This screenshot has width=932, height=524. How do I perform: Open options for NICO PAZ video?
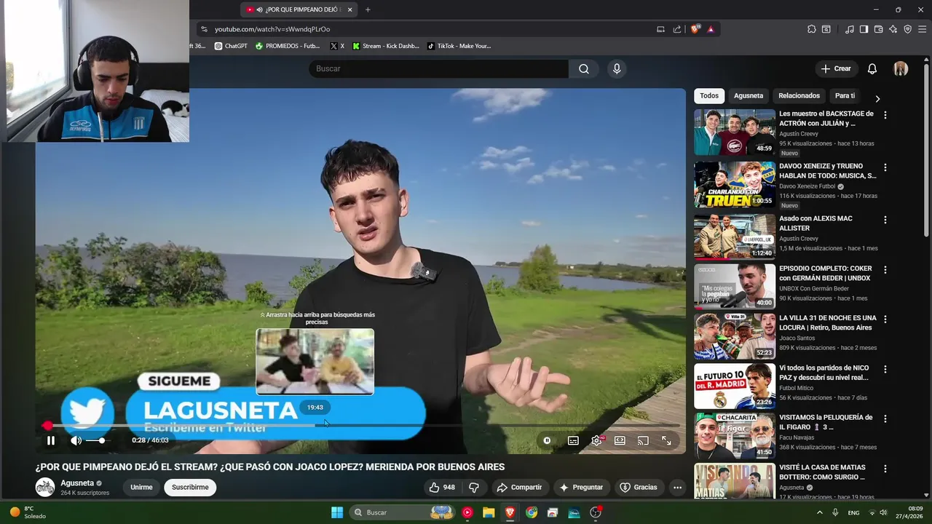885,369
